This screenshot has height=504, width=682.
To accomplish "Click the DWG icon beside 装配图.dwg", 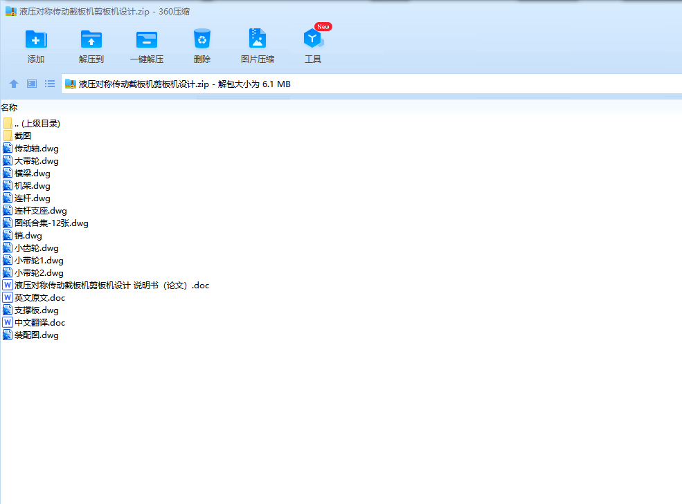I will click(x=8, y=335).
